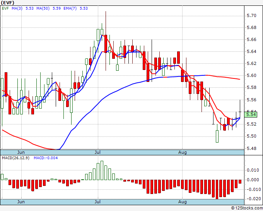The height and width of the screenshot is (211, 263).
Task: Click the 5.48 price axis label
Action: [x=252, y=149]
